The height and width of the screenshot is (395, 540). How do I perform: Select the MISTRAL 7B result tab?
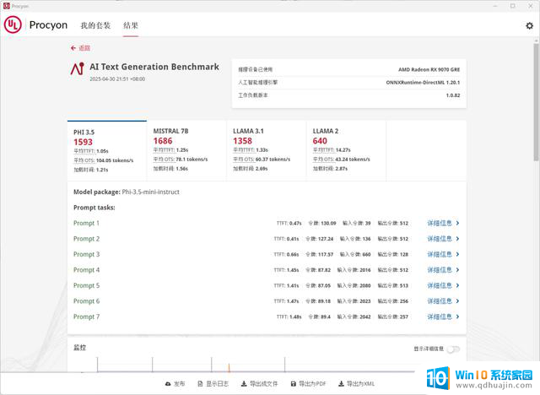click(186, 150)
